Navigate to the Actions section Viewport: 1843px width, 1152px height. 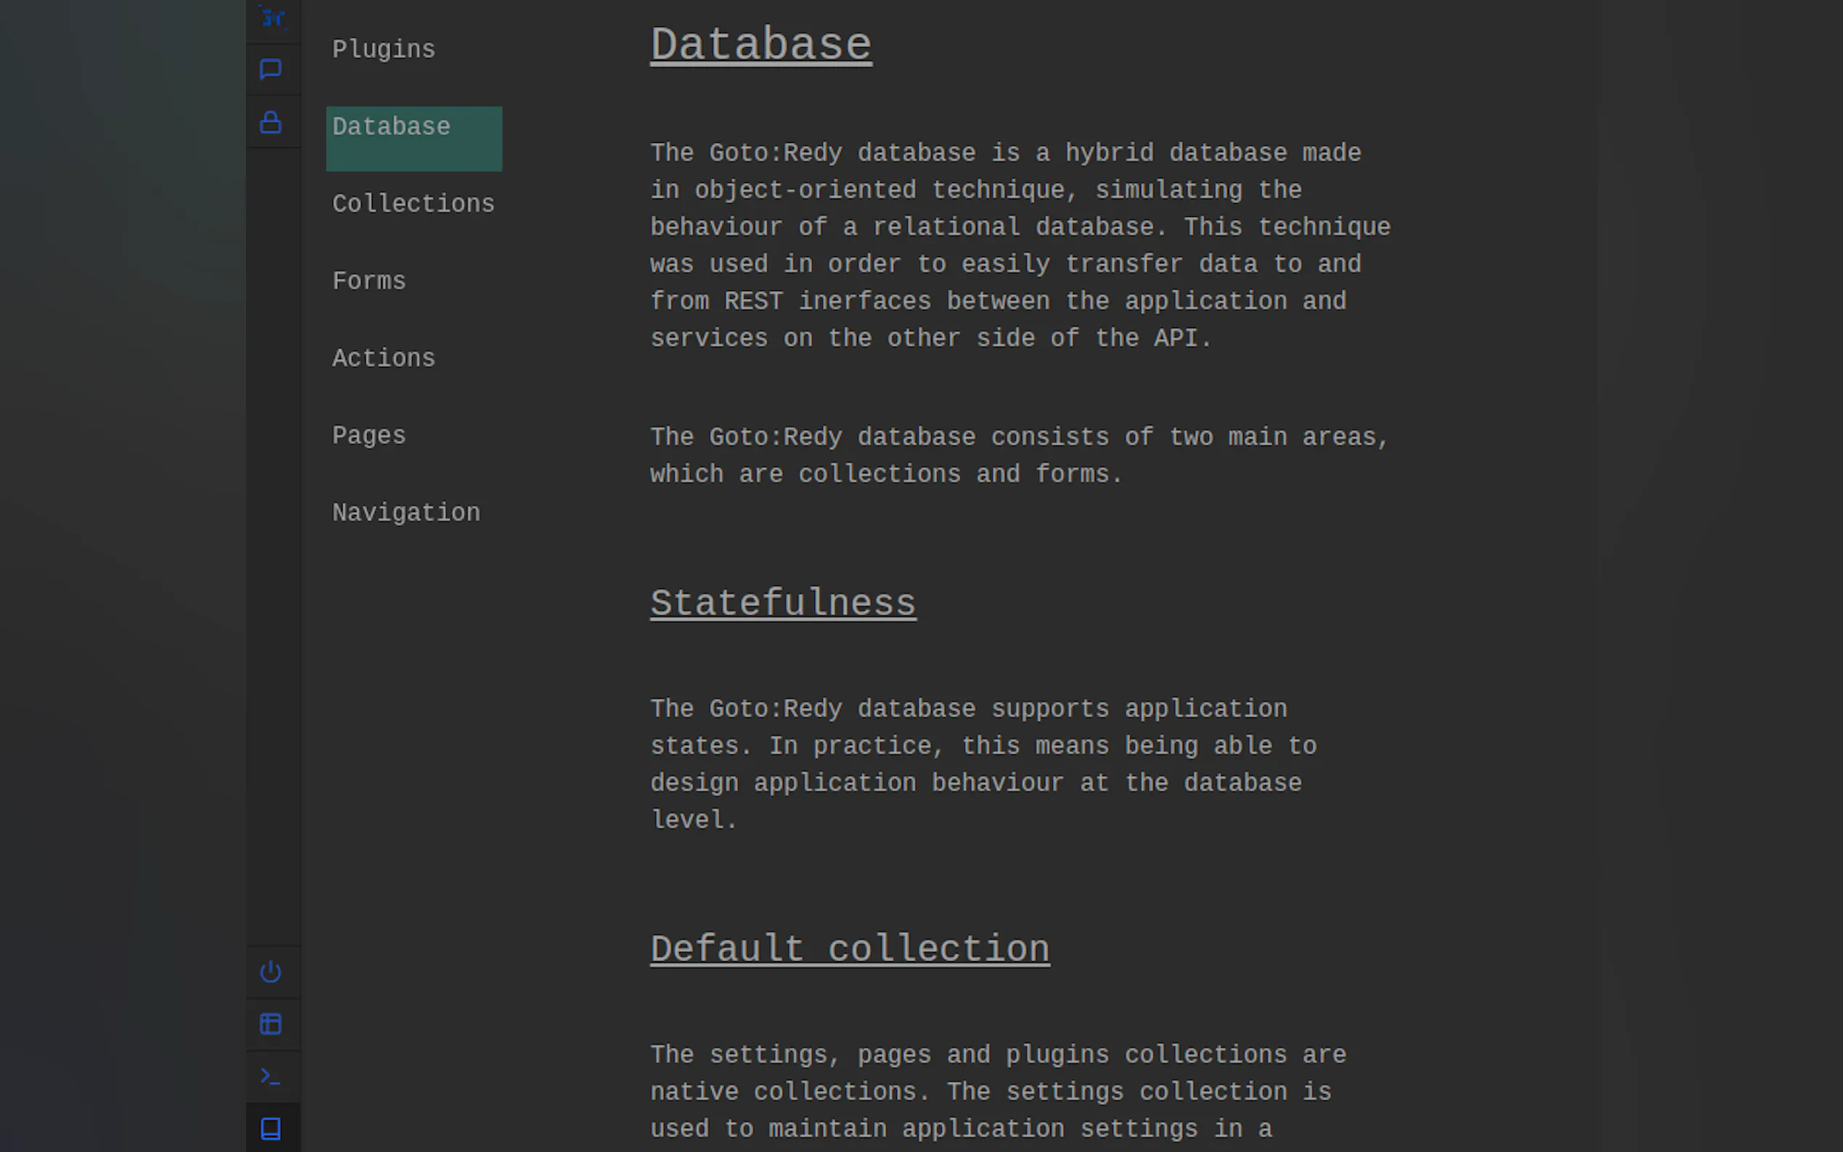[383, 358]
